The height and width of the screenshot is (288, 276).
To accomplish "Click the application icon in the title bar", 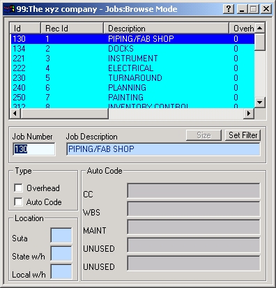I will pyautogui.click(x=10, y=9).
